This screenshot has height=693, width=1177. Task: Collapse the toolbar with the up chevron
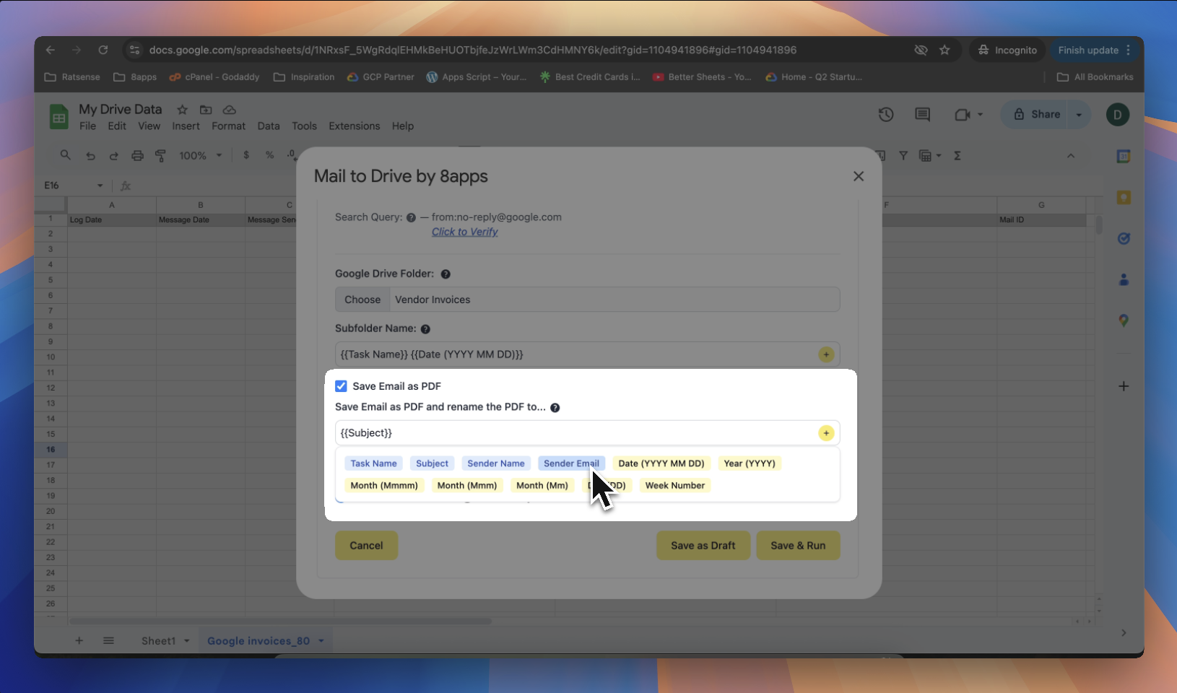[1071, 155]
